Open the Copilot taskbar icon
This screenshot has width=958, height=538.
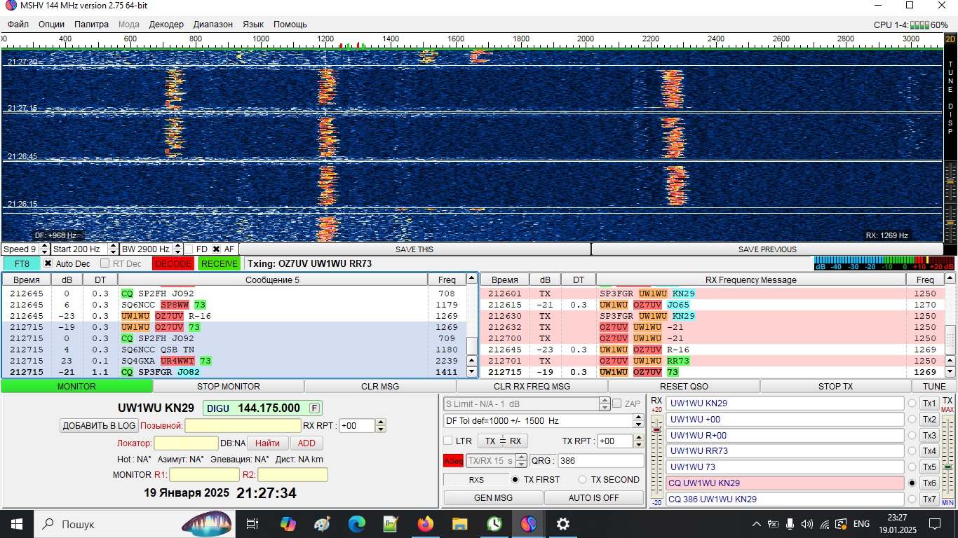[288, 523]
